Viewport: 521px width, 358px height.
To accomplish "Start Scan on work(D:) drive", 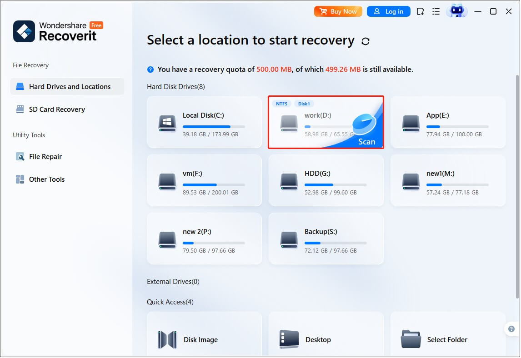I will [x=366, y=141].
